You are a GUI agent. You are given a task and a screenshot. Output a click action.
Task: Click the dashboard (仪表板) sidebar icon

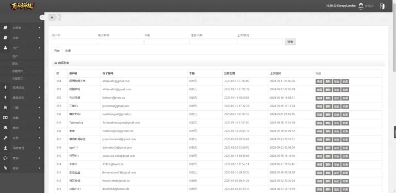pyautogui.click(x=5, y=27)
